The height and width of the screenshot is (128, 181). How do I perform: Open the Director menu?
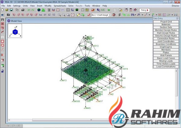tap(176, 6)
